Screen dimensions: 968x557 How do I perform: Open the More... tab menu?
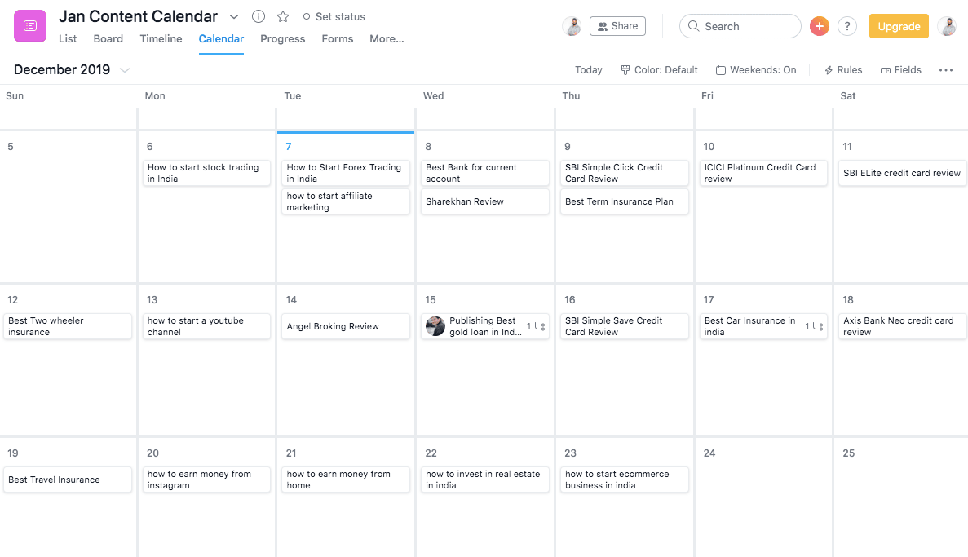387,39
